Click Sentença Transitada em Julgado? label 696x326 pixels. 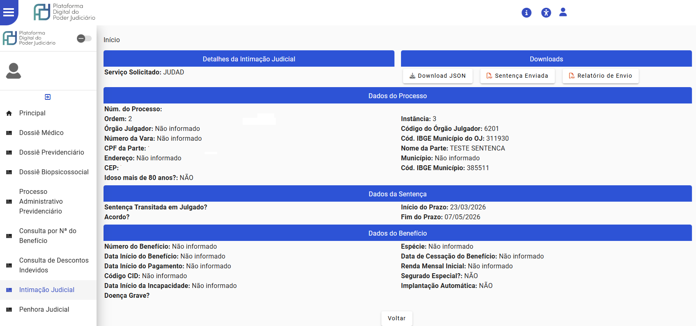click(156, 207)
